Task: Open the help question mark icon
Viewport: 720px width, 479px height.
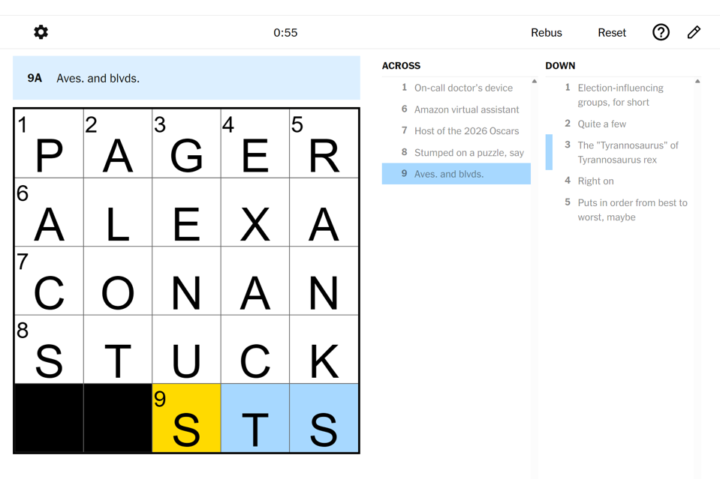Action: coord(661,32)
